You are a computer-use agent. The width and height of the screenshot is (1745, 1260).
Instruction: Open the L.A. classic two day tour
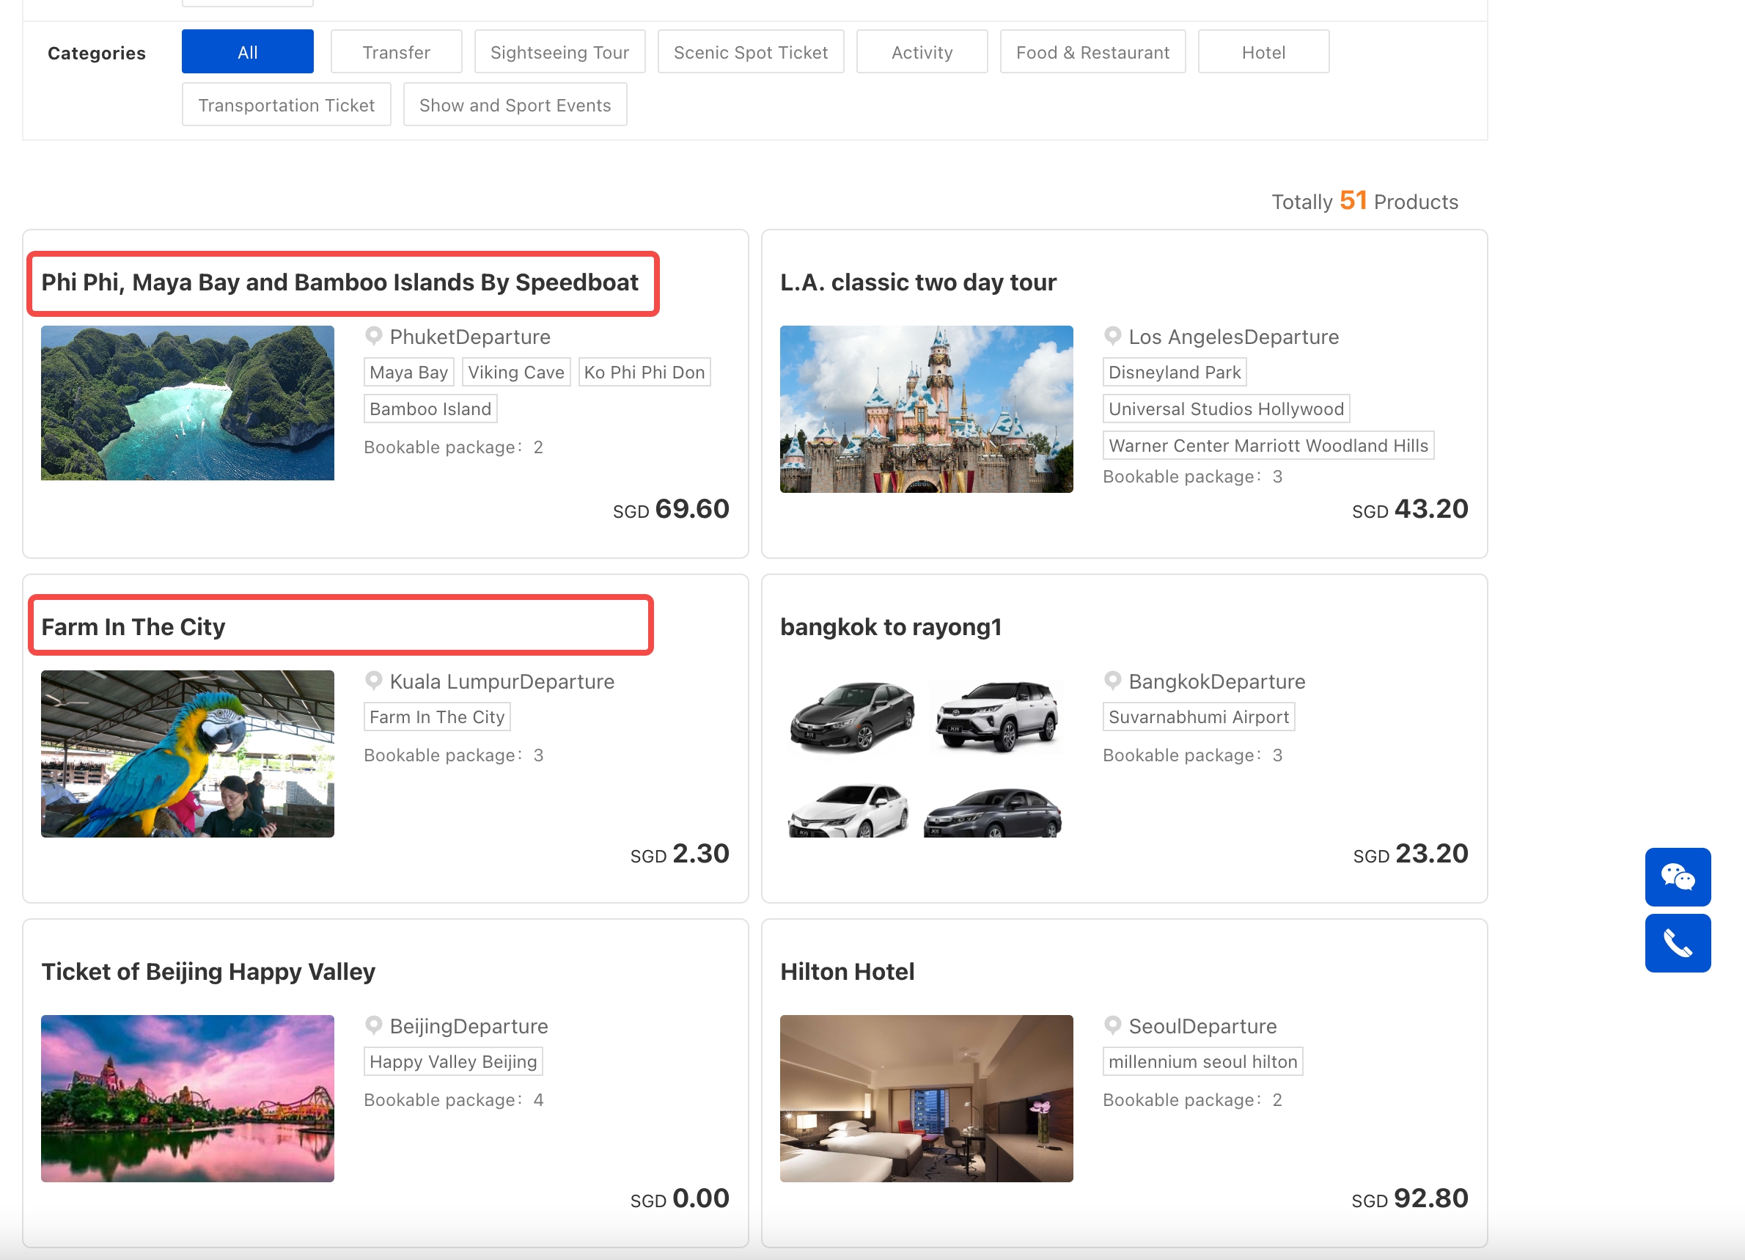917,282
